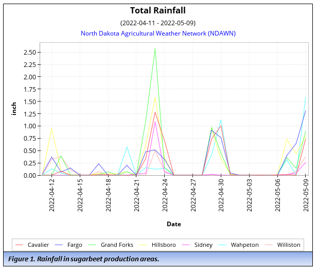Select the Fargo legend label
Viewport: 318px width, 269px height.
(x=75, y=245)
